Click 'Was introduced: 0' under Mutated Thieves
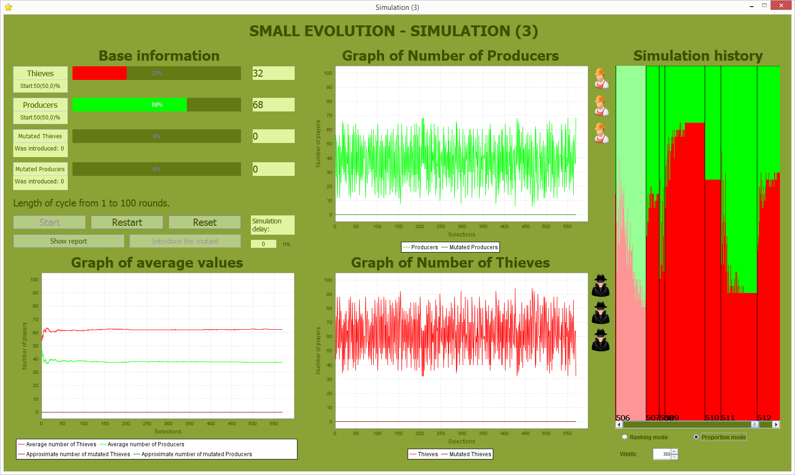This screenshot has height=475, width=795. [x=40, y=149]
